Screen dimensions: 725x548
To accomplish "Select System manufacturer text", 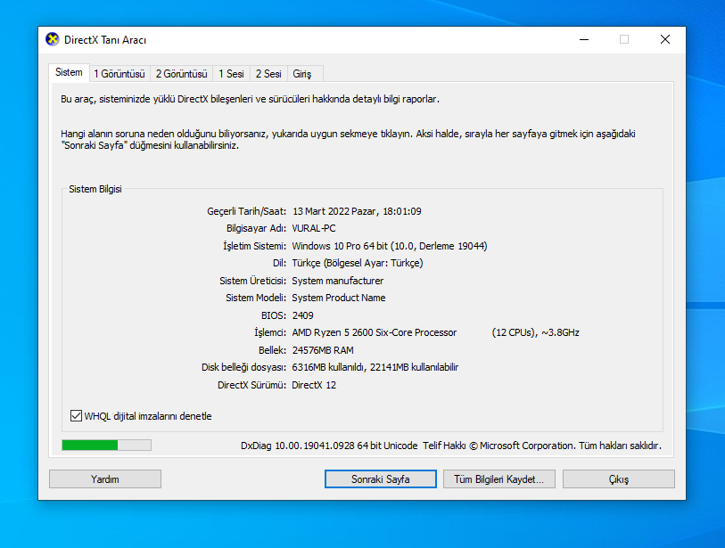I will 338,281.
